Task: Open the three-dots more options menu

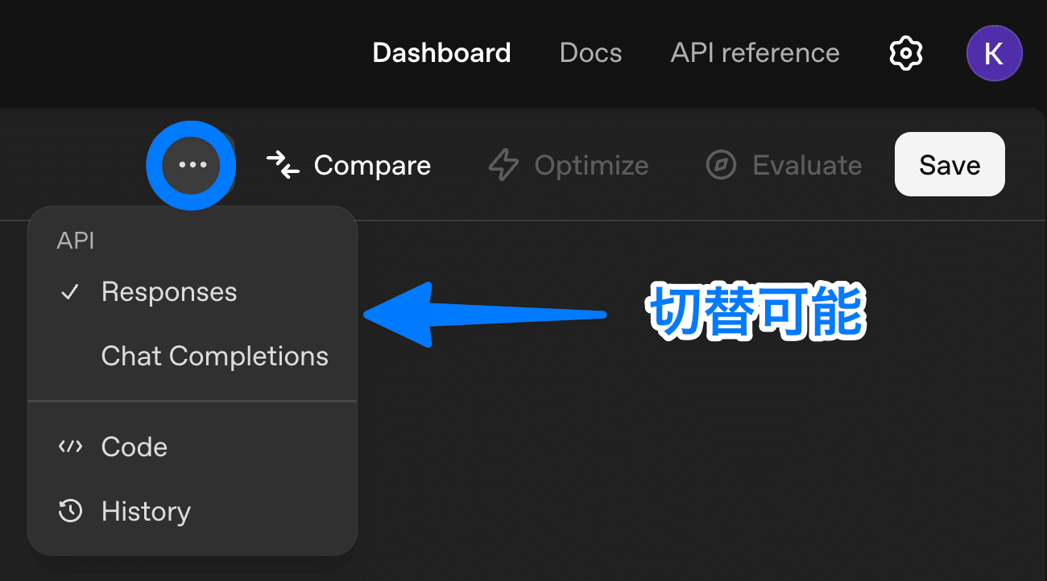Action: 192,165
